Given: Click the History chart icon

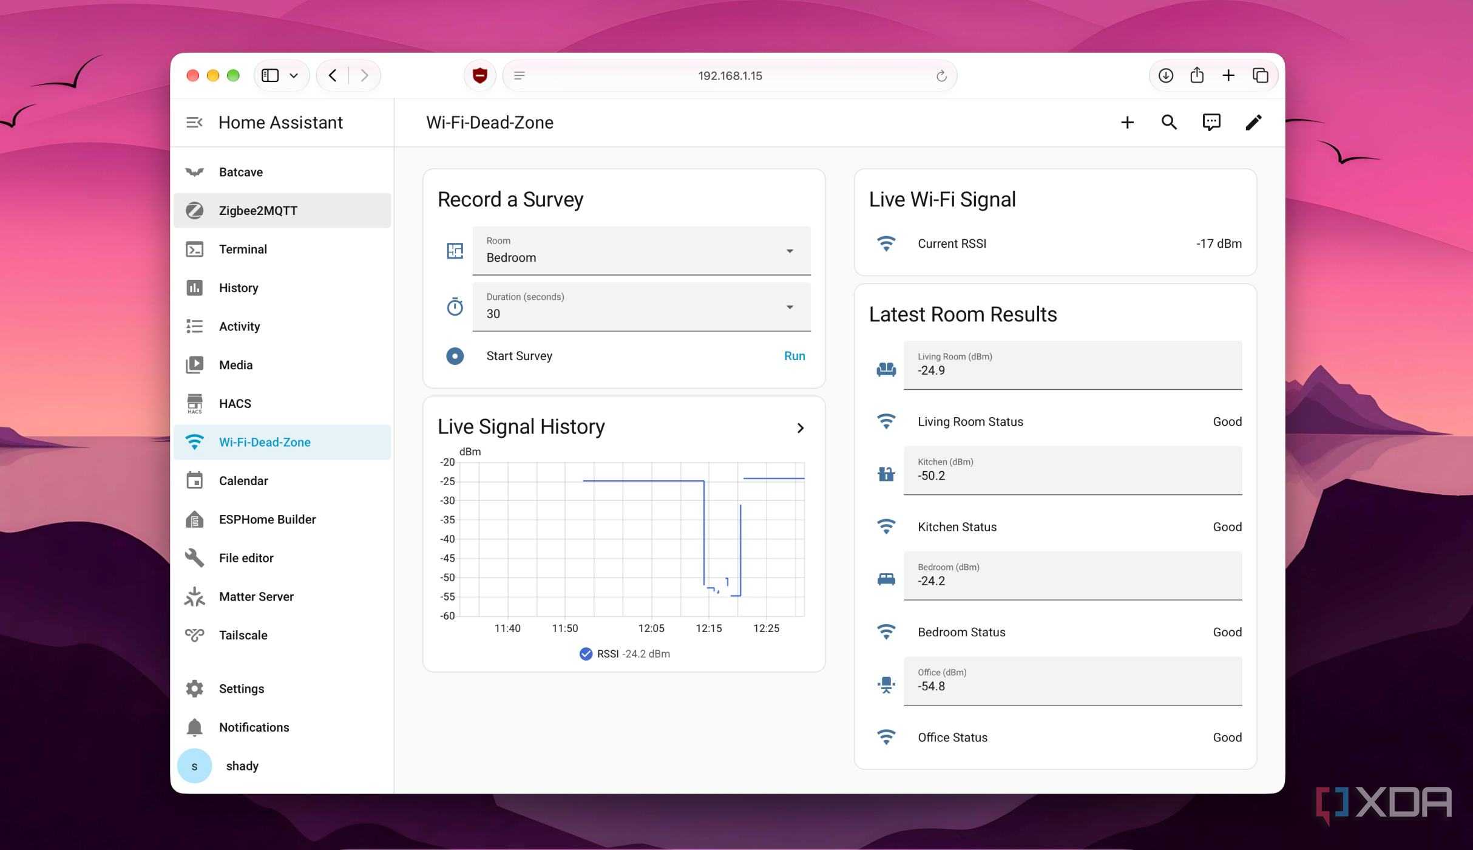Looking at the screenshot, I should tap(194, 288).
